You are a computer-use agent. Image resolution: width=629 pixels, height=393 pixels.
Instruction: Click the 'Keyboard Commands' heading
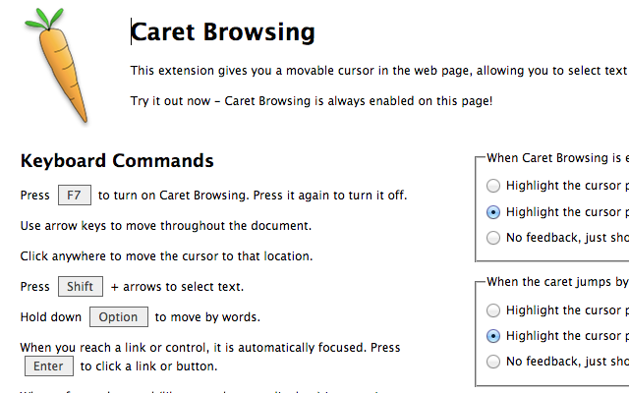coord(117,161)
